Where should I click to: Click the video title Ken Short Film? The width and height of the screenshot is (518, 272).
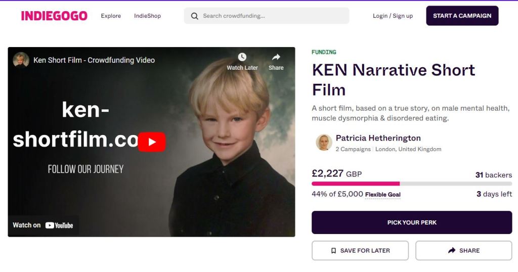coord(94,60)
